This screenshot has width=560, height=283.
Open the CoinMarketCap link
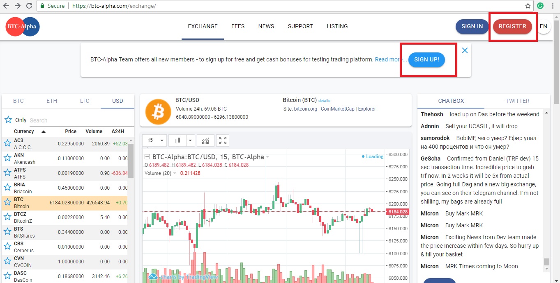pyautogui.click(x=338, y=109)
